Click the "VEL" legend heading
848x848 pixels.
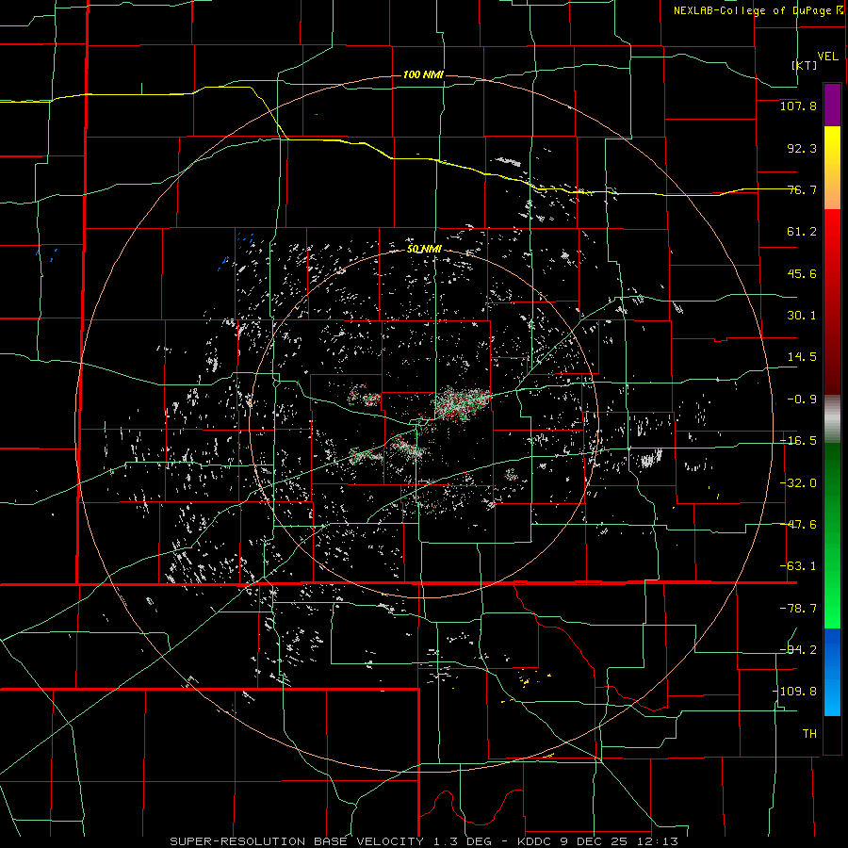pos(827,56)
